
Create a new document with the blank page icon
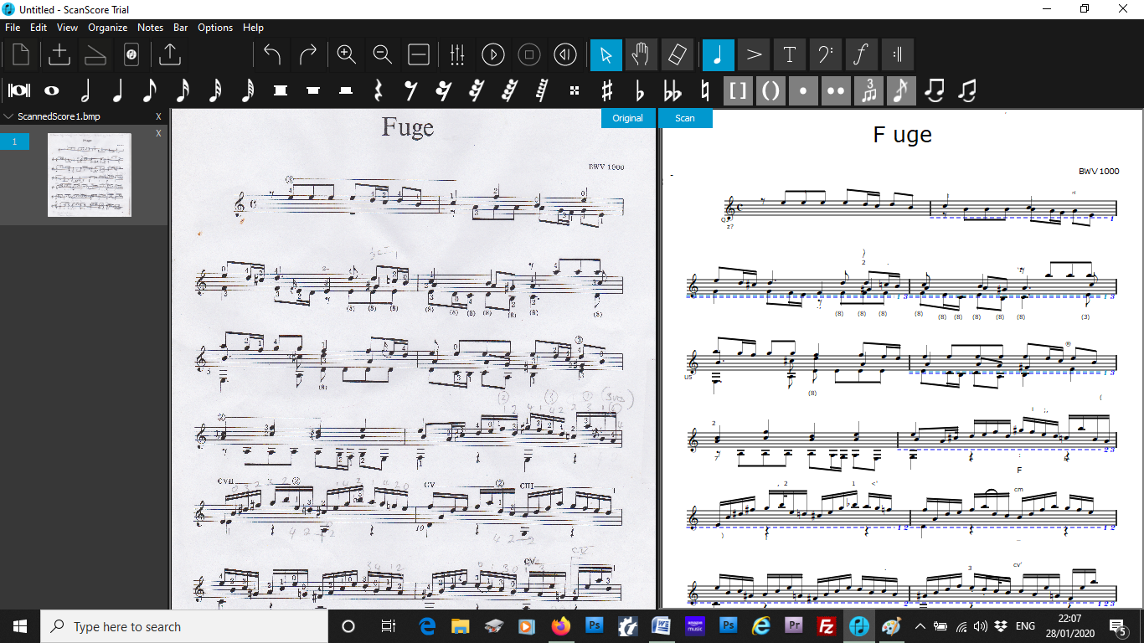[20, 55]
